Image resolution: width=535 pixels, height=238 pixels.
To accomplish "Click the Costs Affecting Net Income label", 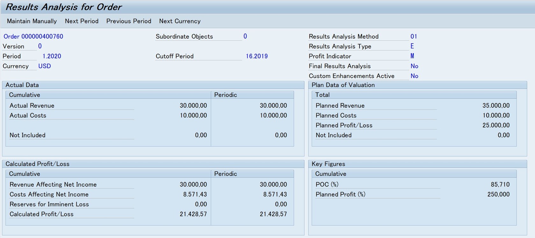I will (49, 194).
